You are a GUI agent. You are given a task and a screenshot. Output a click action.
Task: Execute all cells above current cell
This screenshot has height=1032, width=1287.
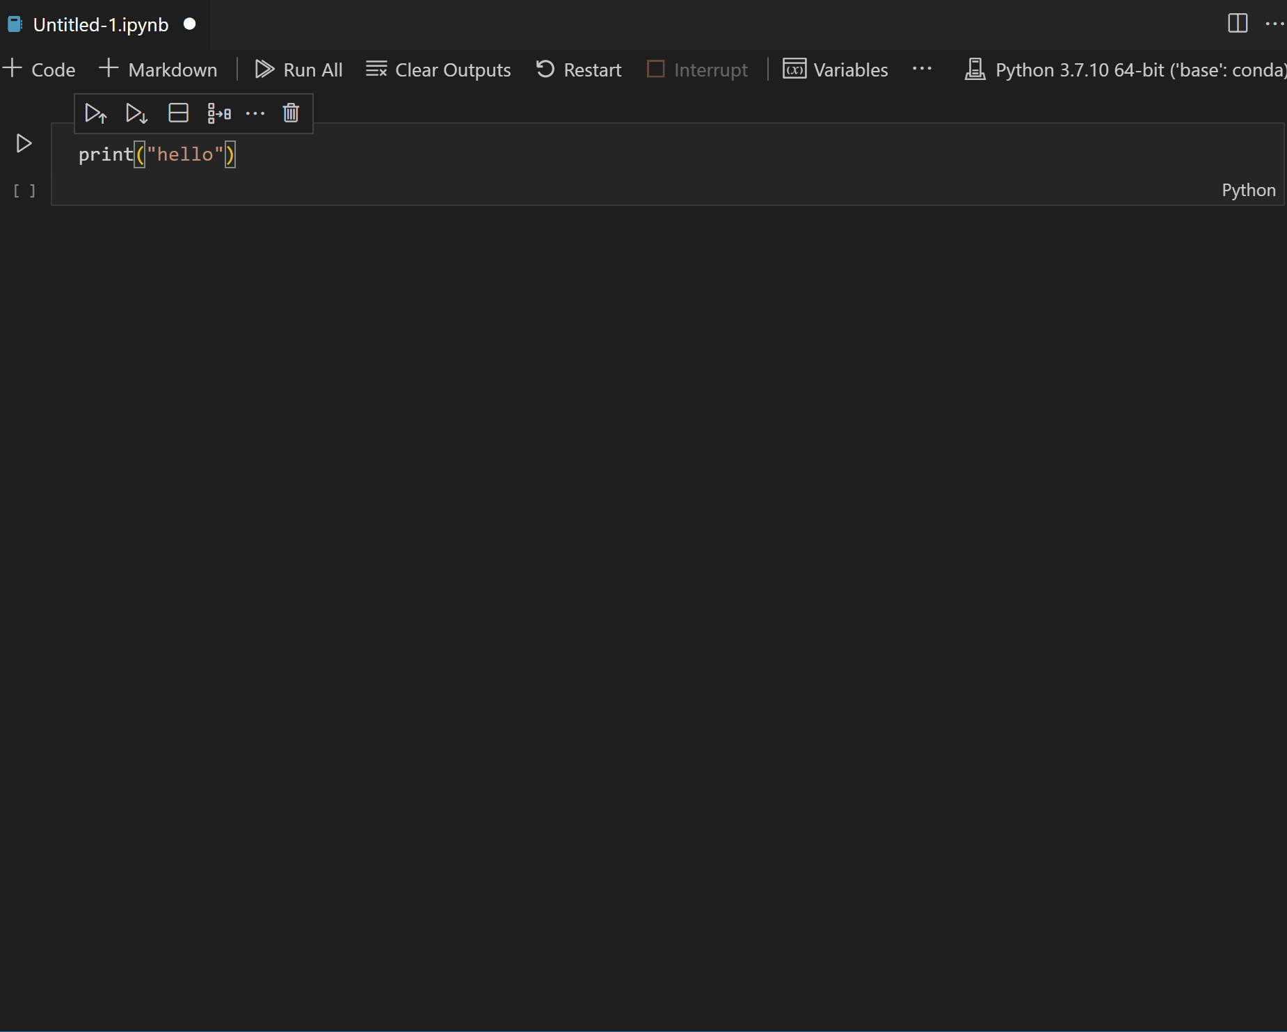(x=95, y=113)
